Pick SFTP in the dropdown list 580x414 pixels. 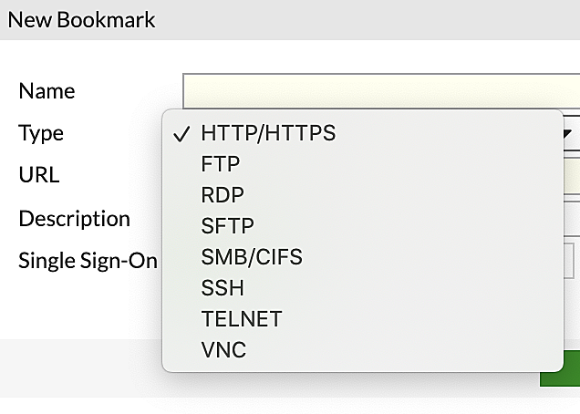pos(227,226)
